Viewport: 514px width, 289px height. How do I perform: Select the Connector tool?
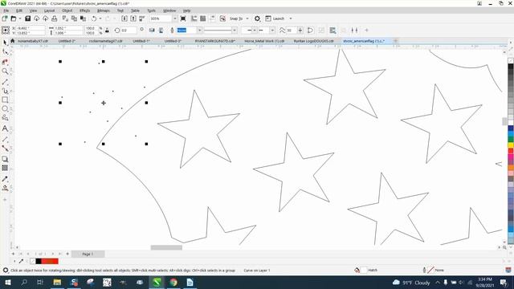pos(5,149)
